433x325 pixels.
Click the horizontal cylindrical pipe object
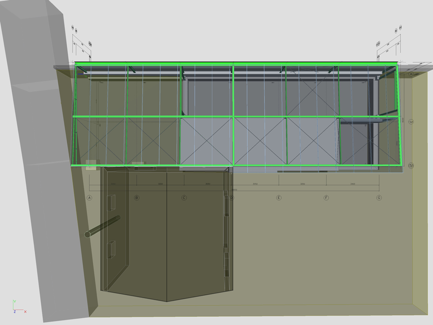click(x=103, y=226)
